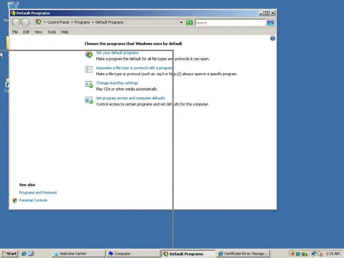Click the Forward navigation arrow button
Screen dimensions: 344x258
pyautogui.click(x=25, y=23)
